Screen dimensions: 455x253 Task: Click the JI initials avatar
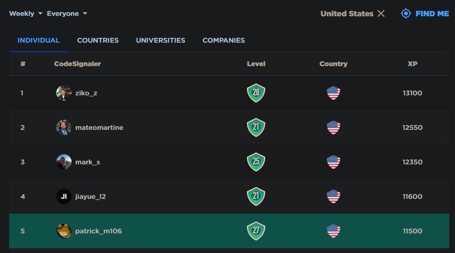pyautogui.click(x=64, y=196)
